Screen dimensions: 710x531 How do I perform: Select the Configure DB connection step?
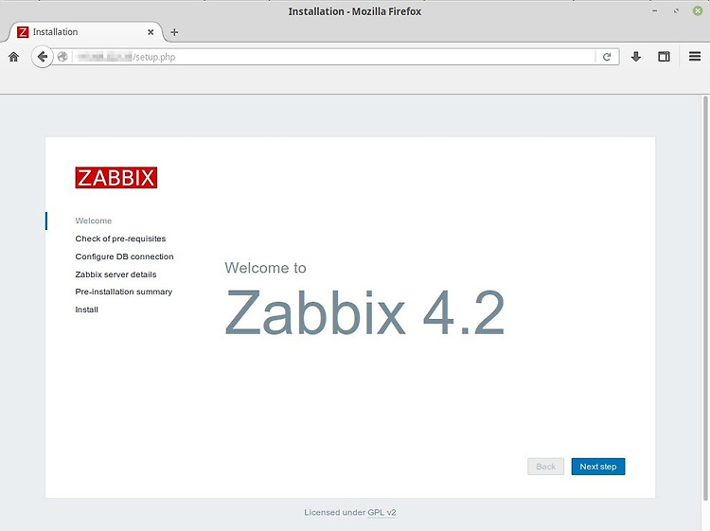point(124,257)
